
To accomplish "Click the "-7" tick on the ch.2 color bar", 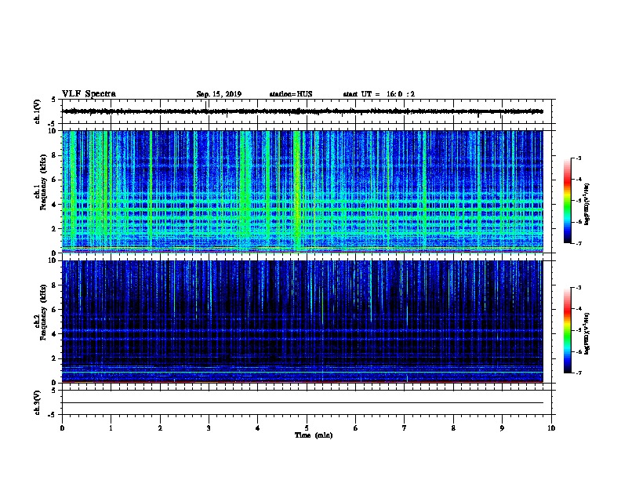I will pyautogui.click(x=579, y=373).
